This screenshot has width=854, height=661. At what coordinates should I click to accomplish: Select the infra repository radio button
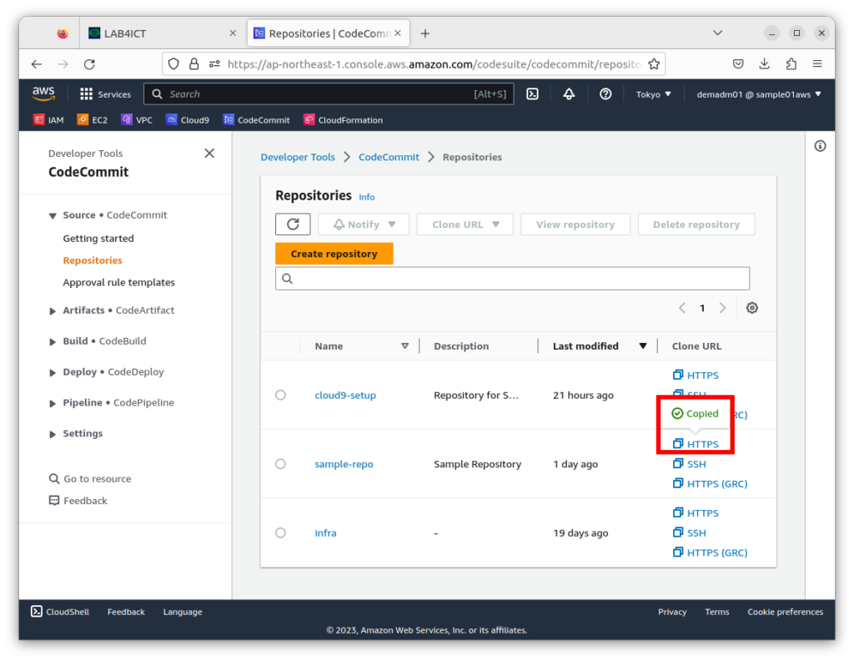[281, 532]
